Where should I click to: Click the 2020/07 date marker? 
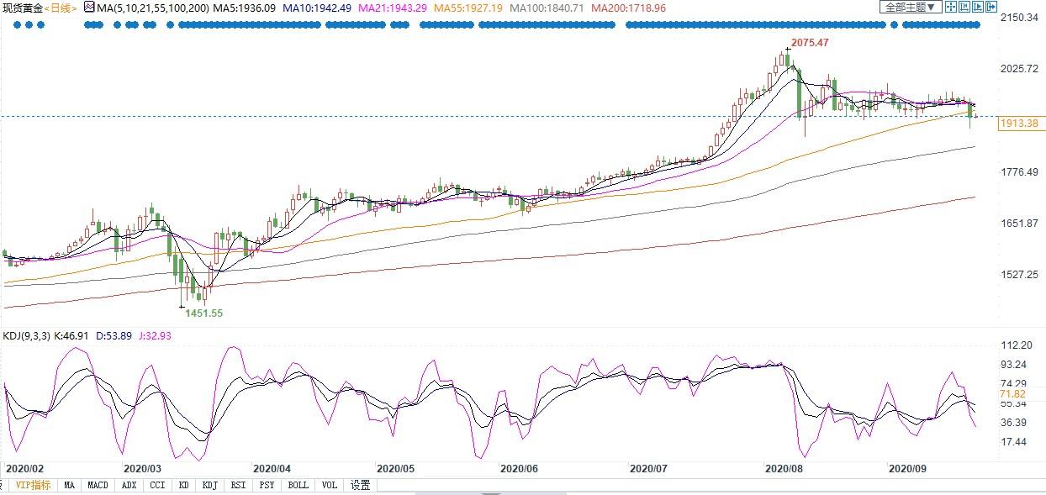pyautogui.click(x=648, y=467)
